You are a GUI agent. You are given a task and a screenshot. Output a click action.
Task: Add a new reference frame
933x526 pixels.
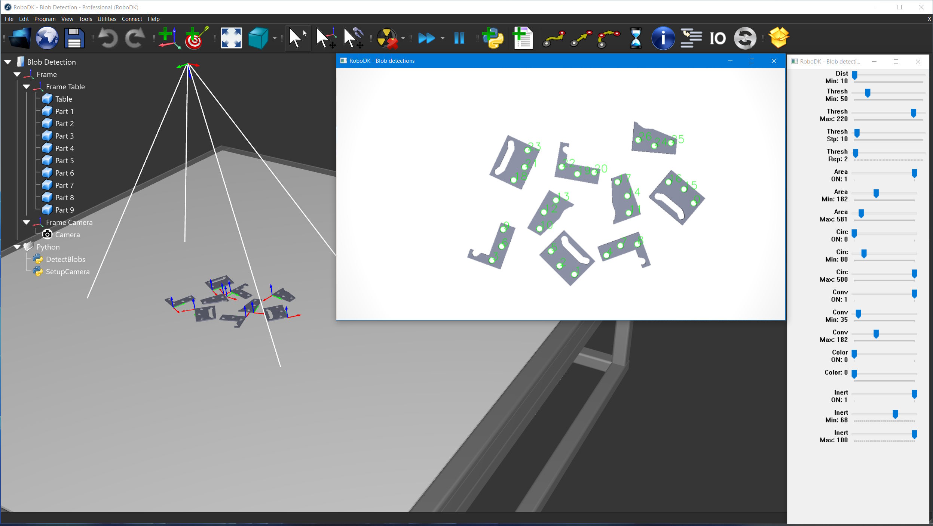(x=169, y=38)
